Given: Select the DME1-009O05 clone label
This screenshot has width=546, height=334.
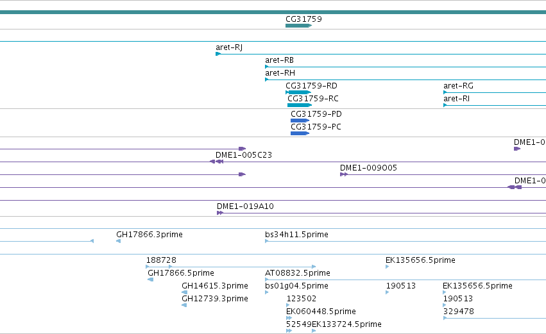Looking at the screenshot, I should pos(368,168).
